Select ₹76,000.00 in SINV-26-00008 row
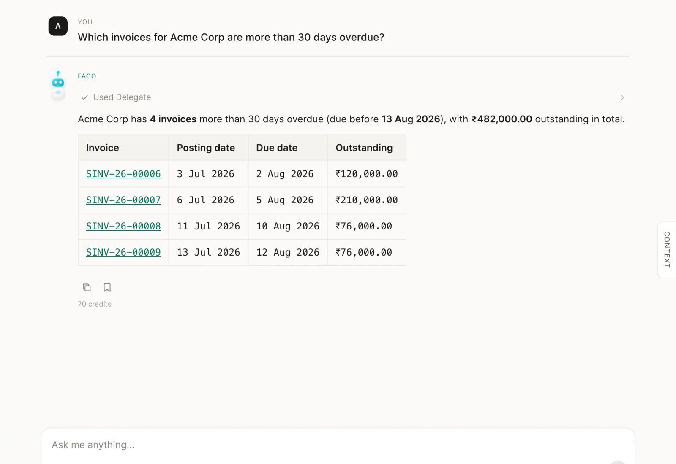 tap(364, 226)
